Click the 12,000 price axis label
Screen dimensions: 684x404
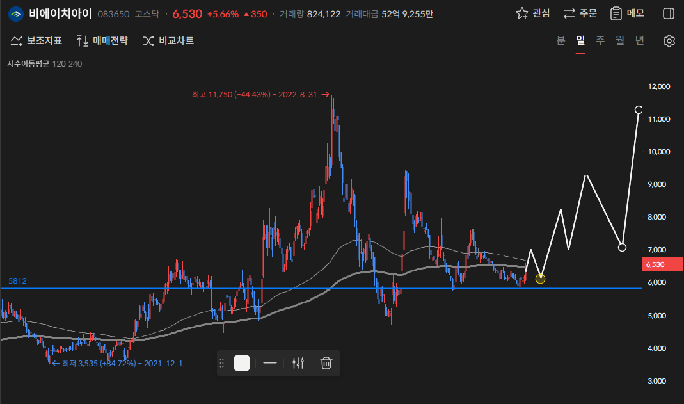[658, 86]
